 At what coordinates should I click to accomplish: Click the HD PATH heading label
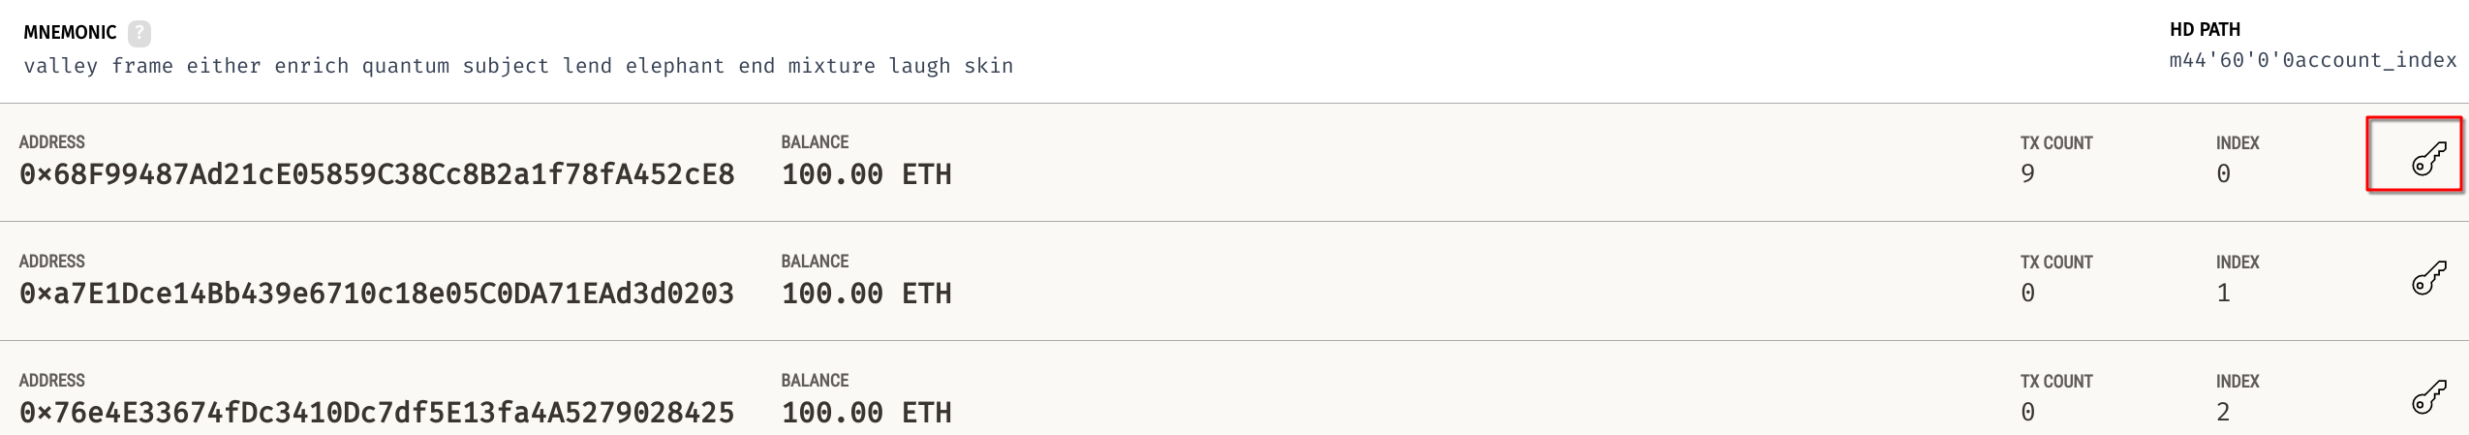tap(2205, 30)
